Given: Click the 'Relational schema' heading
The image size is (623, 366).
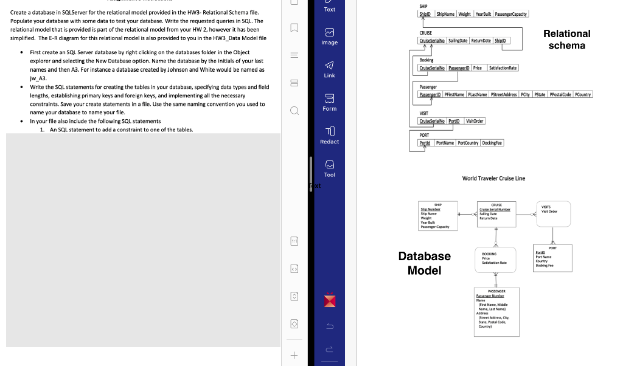Looking at the screenshot, I should point(566,40).
